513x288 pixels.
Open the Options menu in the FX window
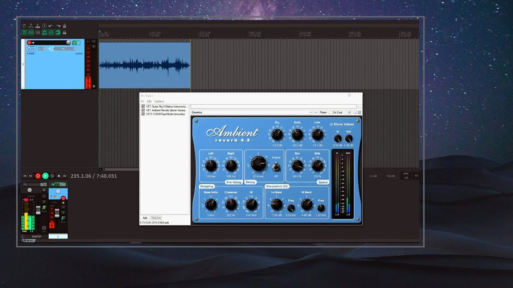(159, 102)
